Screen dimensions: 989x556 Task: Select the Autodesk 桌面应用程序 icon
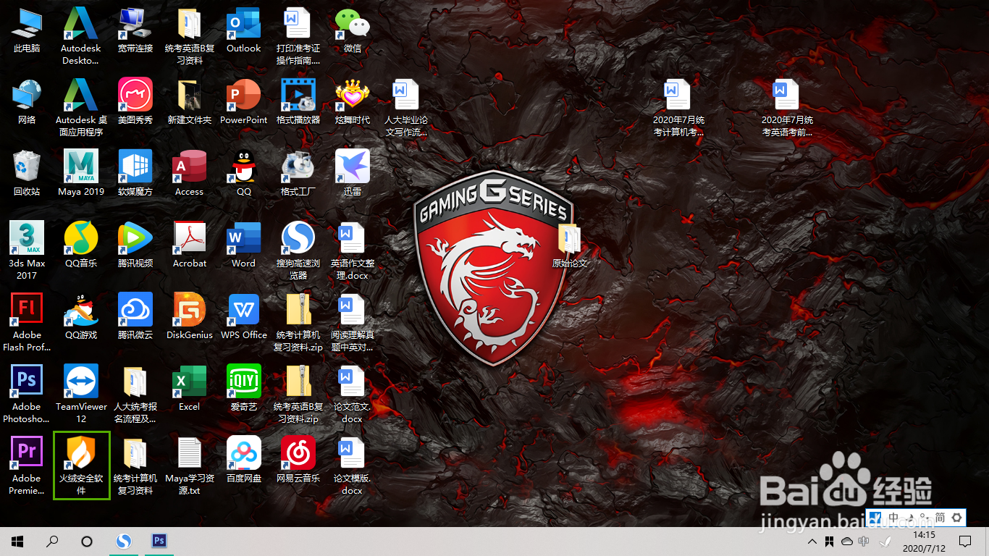click(81, 107)
